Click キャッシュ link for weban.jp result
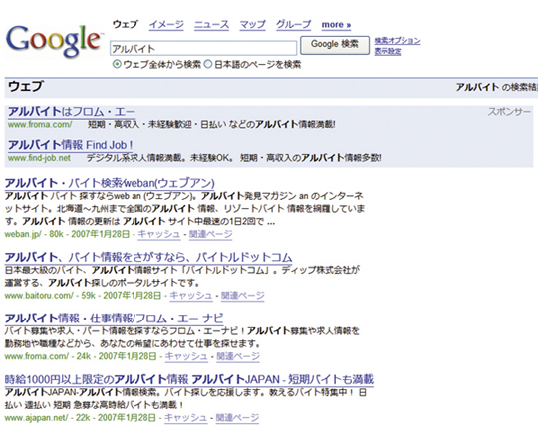The image size is (538, 426). [x=158, y=234]
